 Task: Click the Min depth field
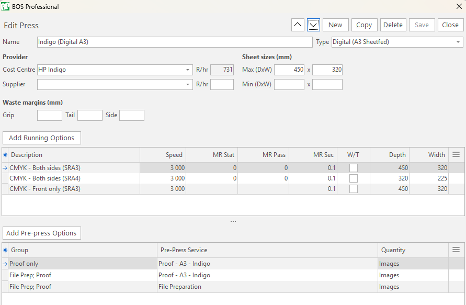click(289, 84)
